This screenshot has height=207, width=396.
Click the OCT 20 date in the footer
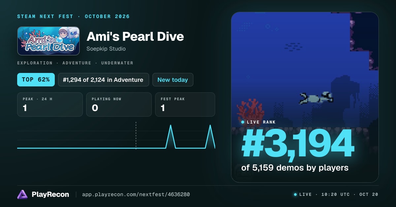pos(369,195)
